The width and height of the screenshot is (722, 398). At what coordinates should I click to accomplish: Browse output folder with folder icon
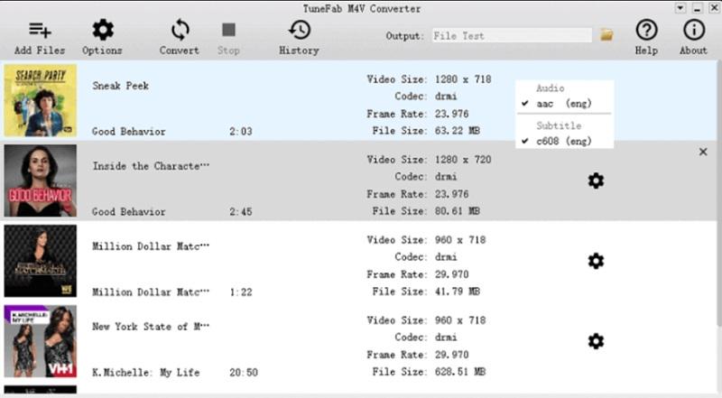[606, 35]
